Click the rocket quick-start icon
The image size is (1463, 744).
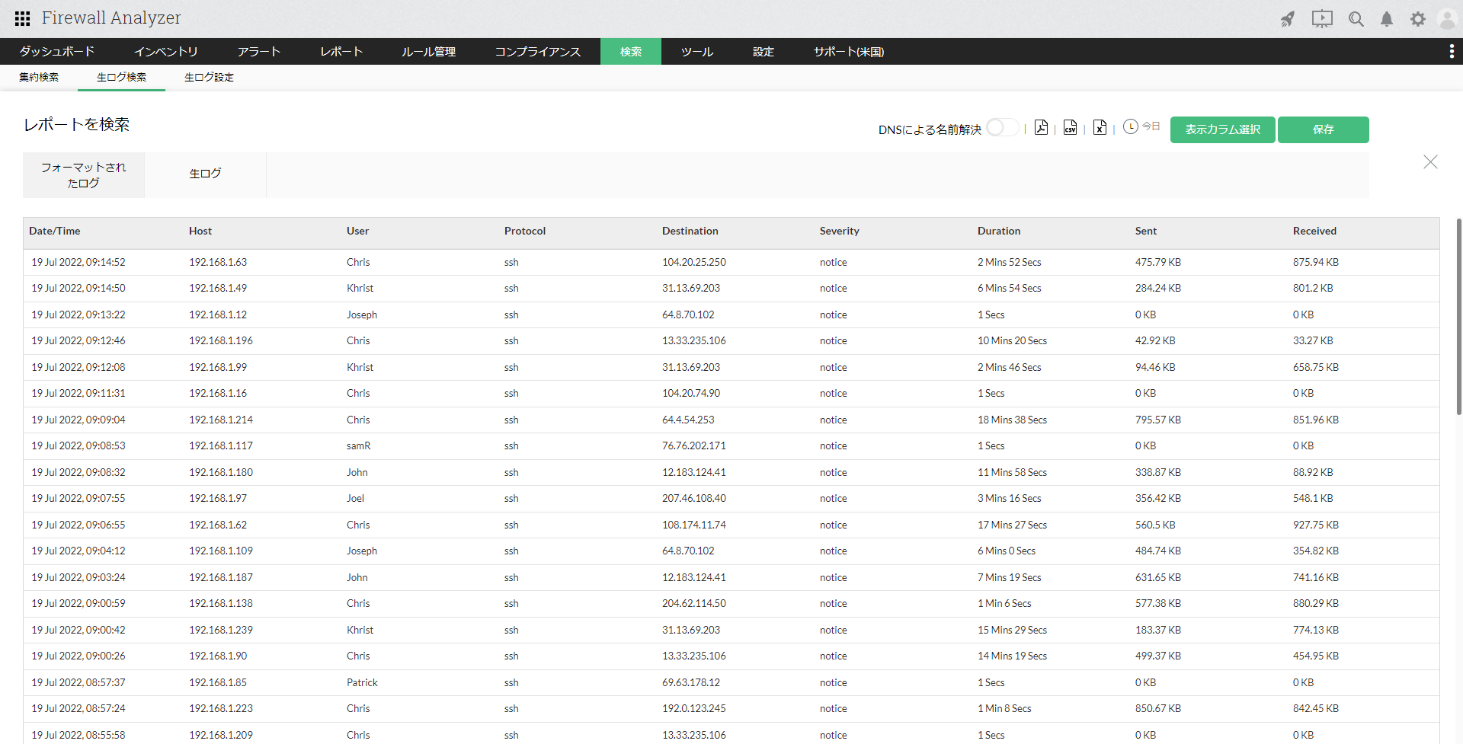point(1288,19)
